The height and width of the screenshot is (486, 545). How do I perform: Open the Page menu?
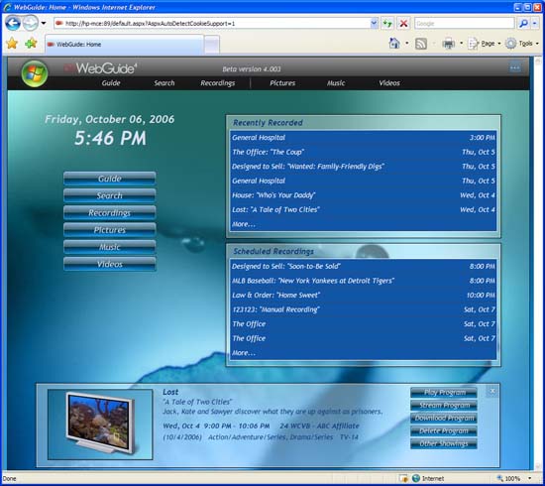coord(485,44)
